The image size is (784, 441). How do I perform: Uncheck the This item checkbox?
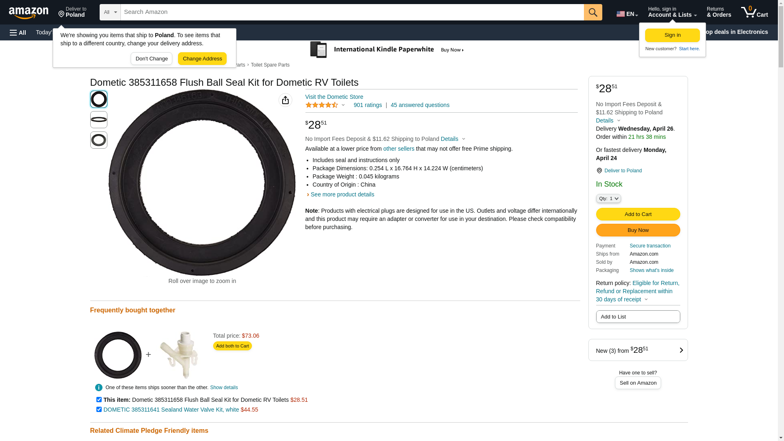pyautogui.click(x=99, y=400)
